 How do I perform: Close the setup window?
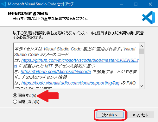[150, 4]
